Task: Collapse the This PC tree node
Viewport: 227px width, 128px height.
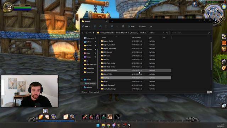Action: point(82,80)
